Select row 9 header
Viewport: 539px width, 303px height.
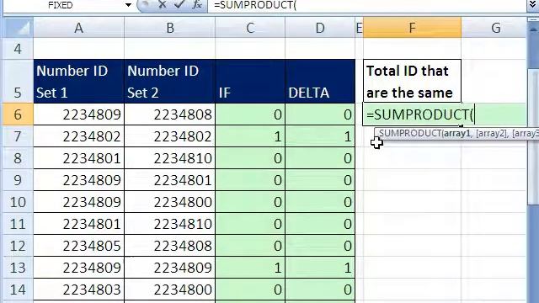coord(19,179)
